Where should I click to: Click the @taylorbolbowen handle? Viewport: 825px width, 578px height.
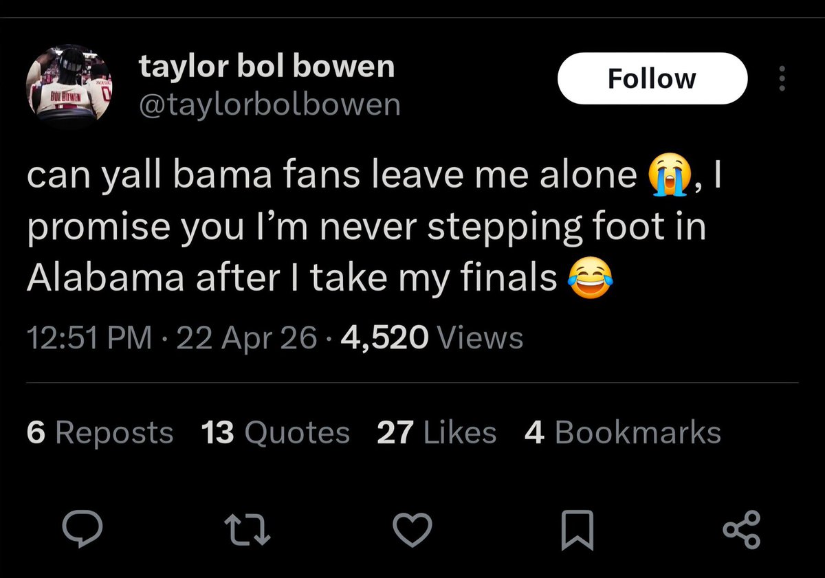[x=269, y=104]
